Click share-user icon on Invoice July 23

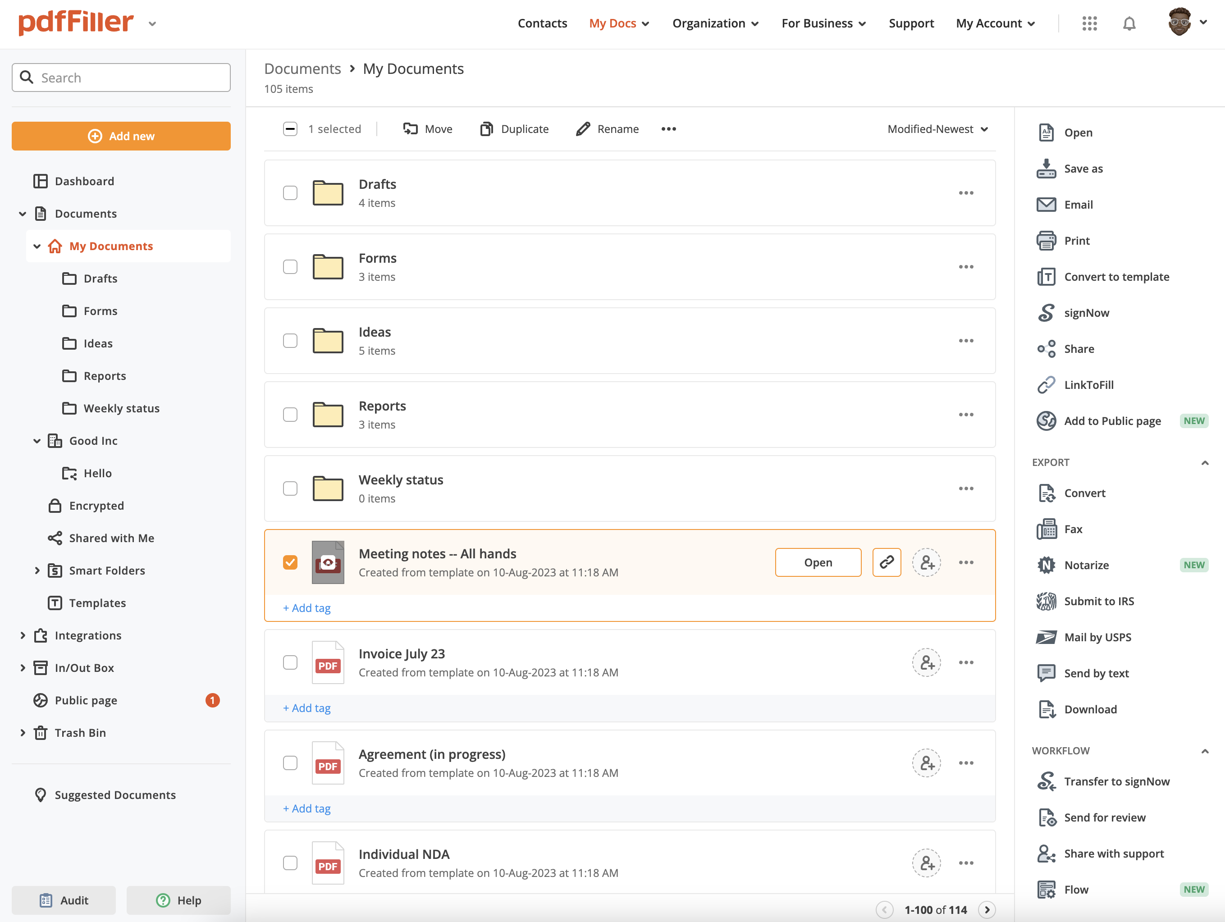pos(926,662)
